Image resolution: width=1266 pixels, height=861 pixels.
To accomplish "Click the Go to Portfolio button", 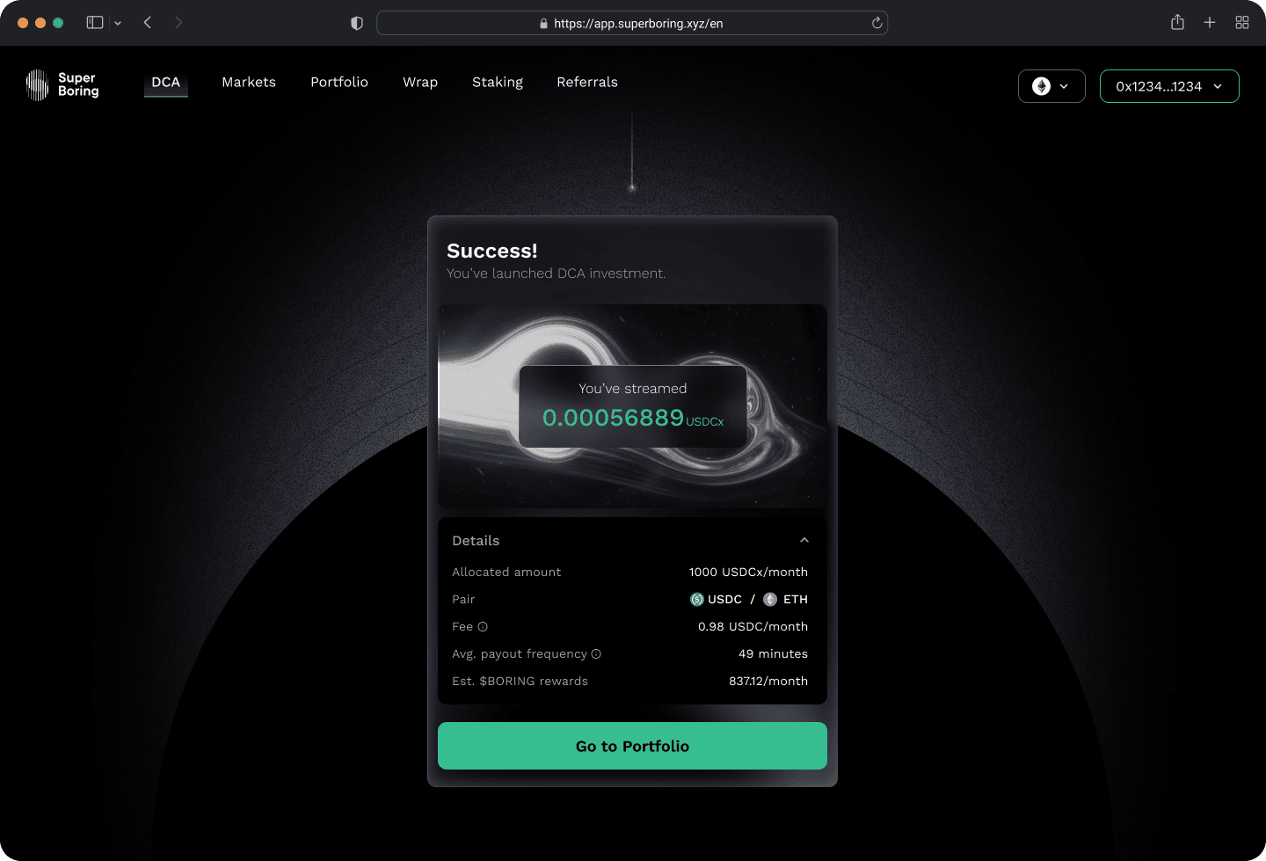I will [x=632, y=746].
